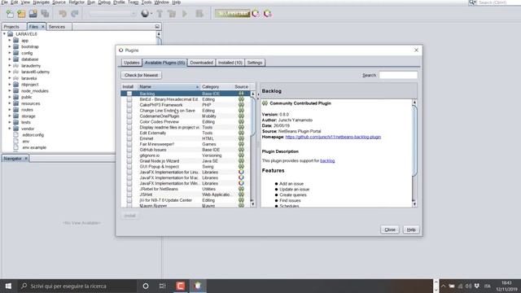Click the search magnifier icon at top right
The width and height of the screenshot is (521, 293).
click(x=472, y=2)
